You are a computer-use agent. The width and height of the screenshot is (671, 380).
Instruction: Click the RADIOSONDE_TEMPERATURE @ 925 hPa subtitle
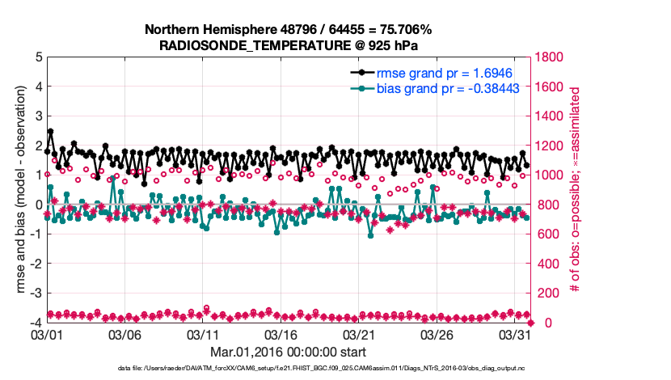288,45
